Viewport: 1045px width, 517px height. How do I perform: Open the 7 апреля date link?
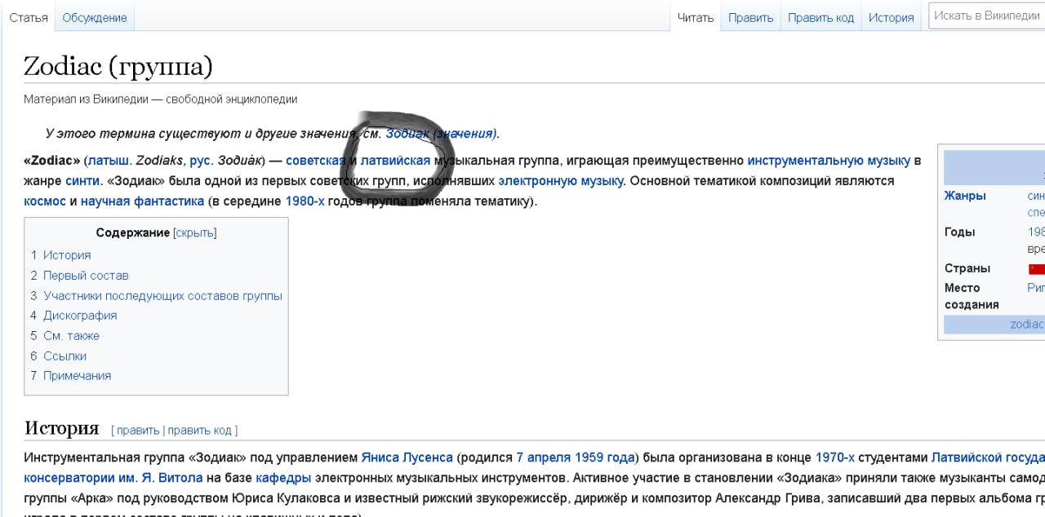(544, 457)
